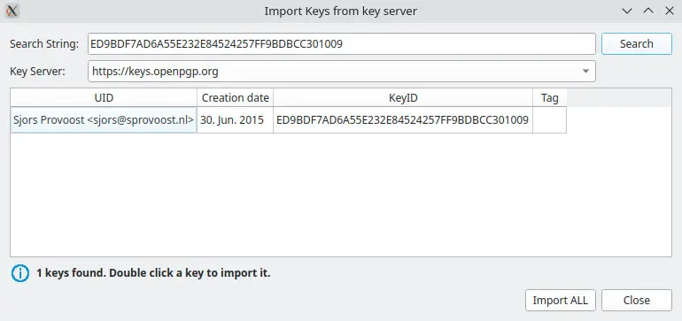682x321 pixels.
Task: Click the application icon in the title bar
Action: click(12, 11)
